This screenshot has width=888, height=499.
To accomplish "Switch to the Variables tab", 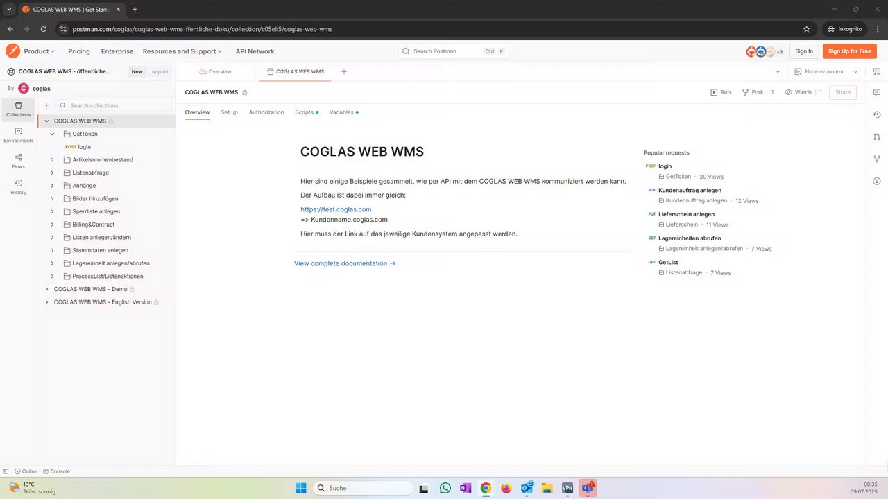I will click(343, 112).
